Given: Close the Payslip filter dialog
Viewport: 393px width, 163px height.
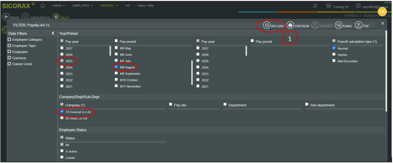Looking at the screenshot, I should [383, 23].
